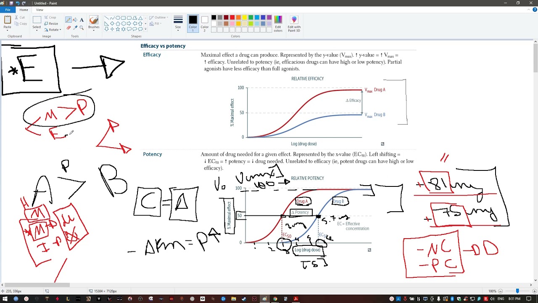Open the Windows Start menu
This screenshot has width=538, height=303.
tap(5, 299)
